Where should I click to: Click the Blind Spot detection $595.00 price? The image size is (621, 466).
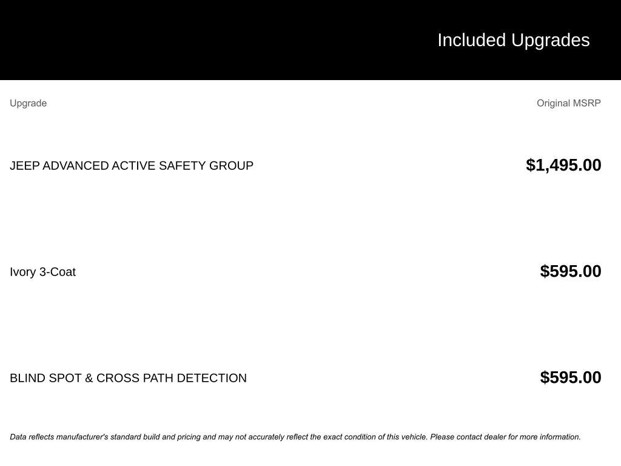570,377
